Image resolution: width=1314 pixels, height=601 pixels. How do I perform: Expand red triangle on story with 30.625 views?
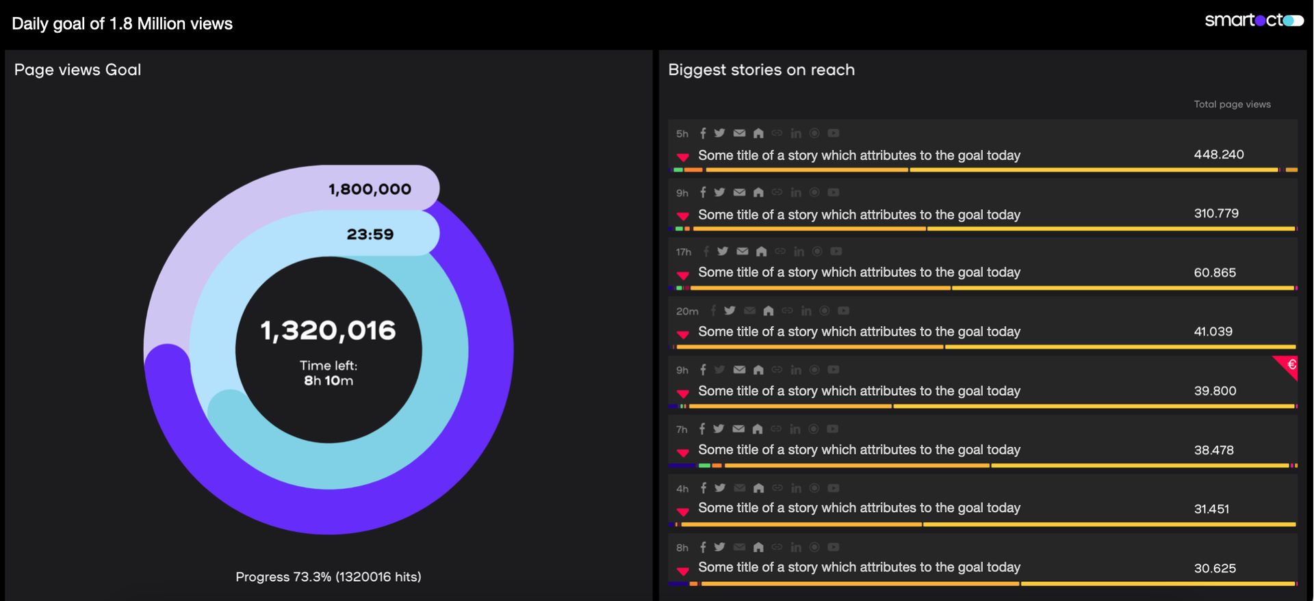[x=683, y=570]
